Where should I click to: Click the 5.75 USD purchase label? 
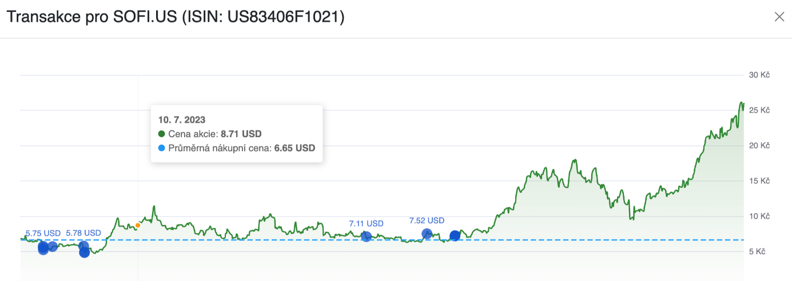pyautogui.click(x=43, y=233)
